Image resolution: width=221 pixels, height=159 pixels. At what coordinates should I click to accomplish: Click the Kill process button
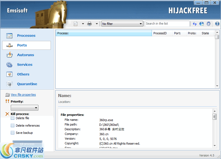[x=27, y=144]
